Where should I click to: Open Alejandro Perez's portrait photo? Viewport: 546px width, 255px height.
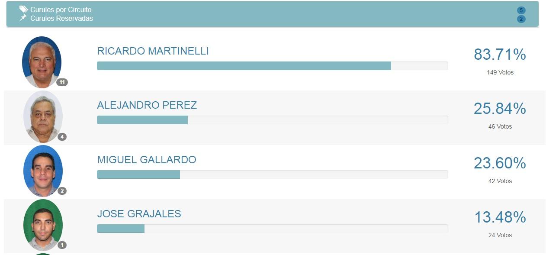click(43, 116)
